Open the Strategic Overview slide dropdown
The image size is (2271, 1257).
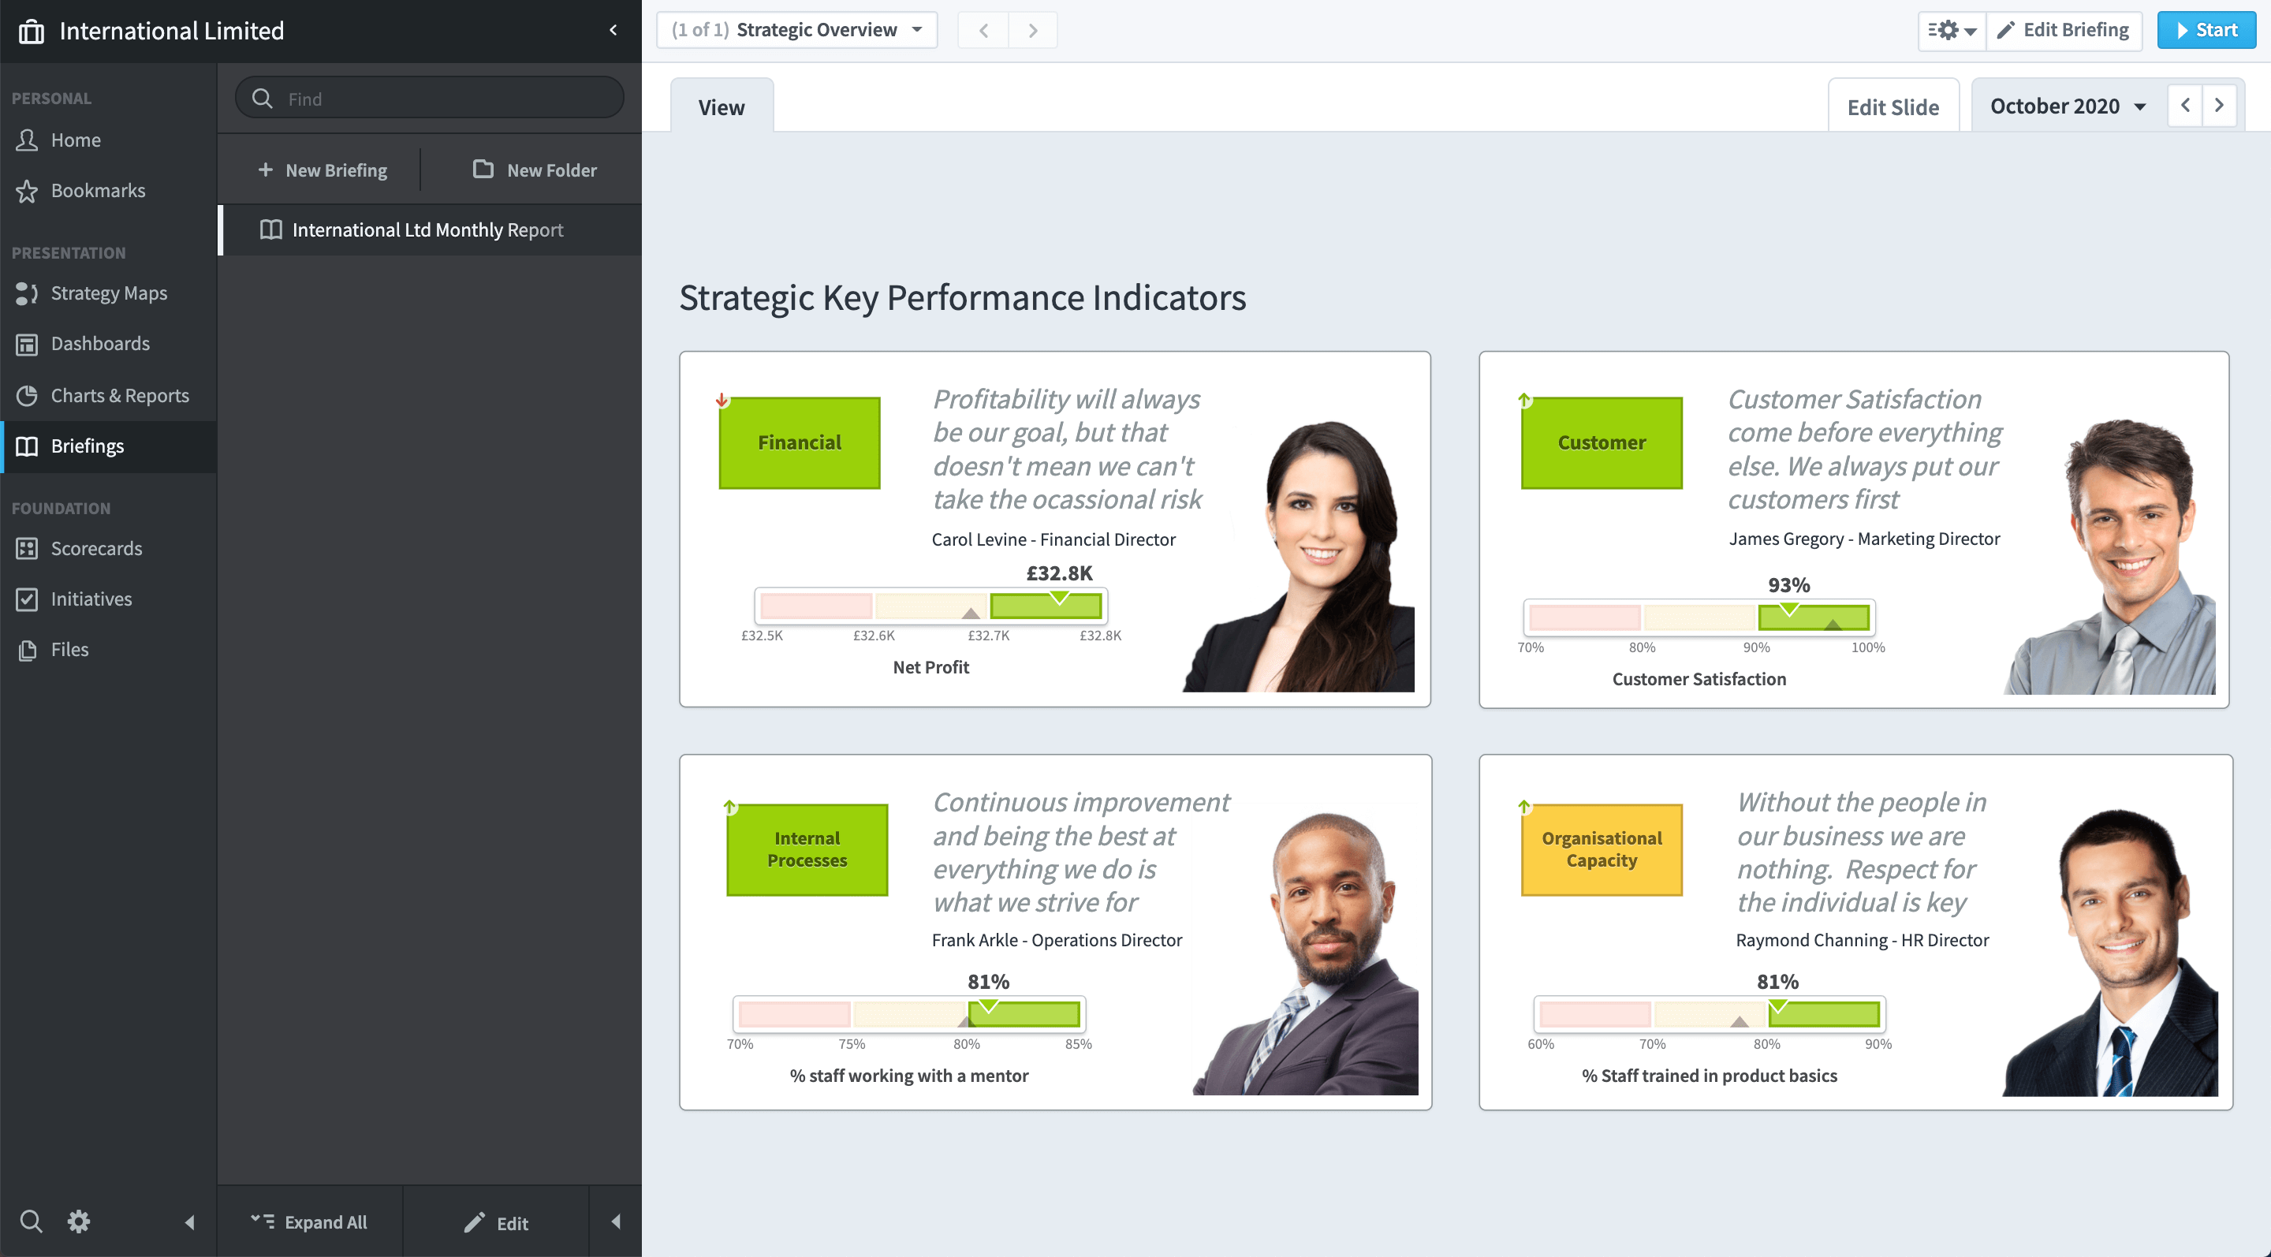[x=797, y=30]
